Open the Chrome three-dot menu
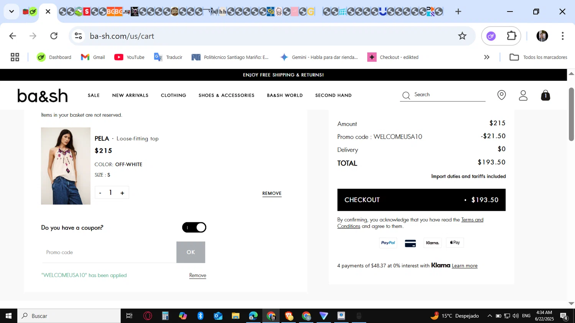 point(563,36)
